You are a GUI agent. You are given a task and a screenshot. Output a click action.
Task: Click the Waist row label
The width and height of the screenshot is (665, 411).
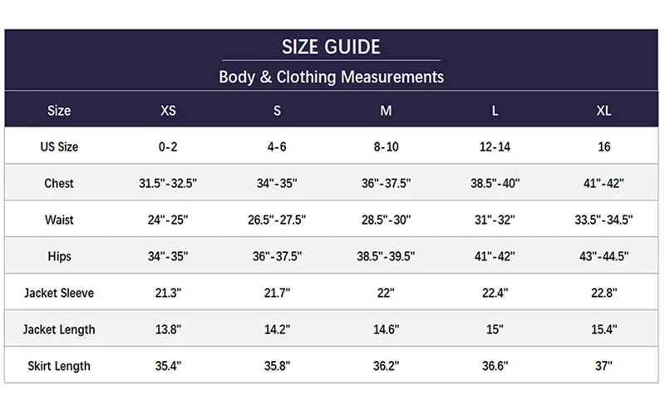coord(59,220)
